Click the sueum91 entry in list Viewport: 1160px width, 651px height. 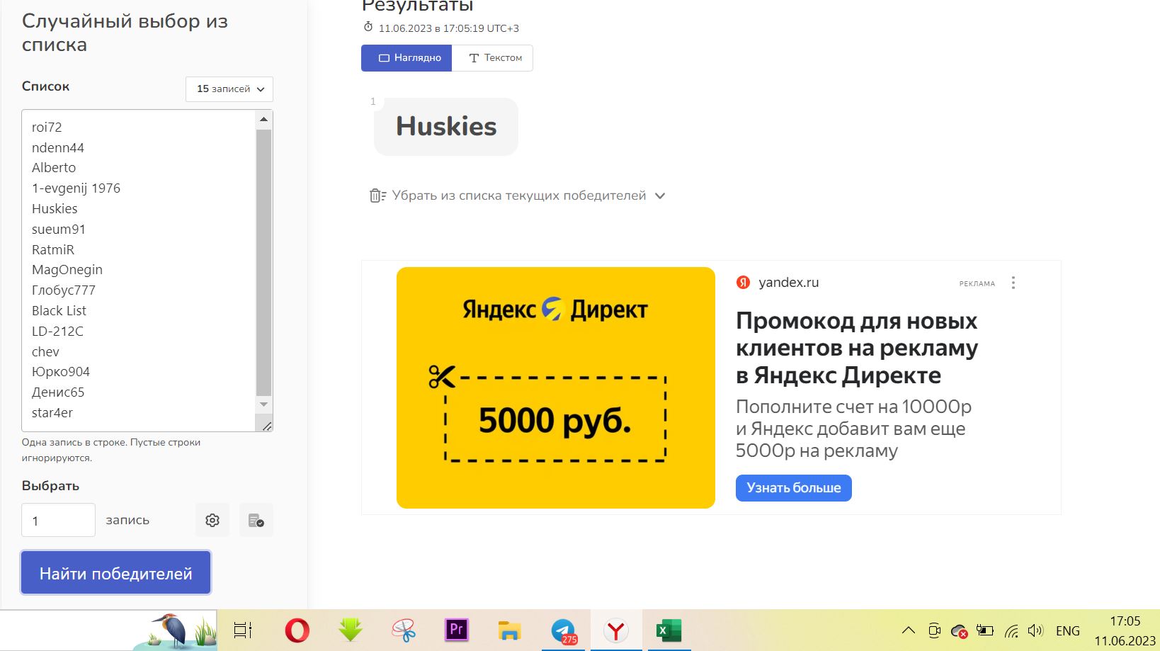click(x=59, y=230)
